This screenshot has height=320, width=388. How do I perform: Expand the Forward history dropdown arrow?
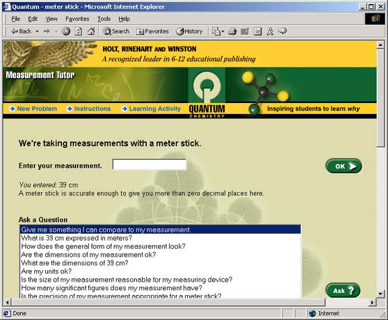56,32
